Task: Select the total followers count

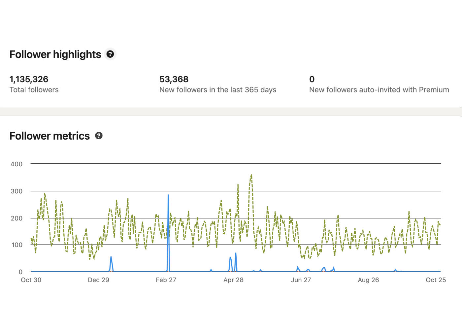Action: 29,79
